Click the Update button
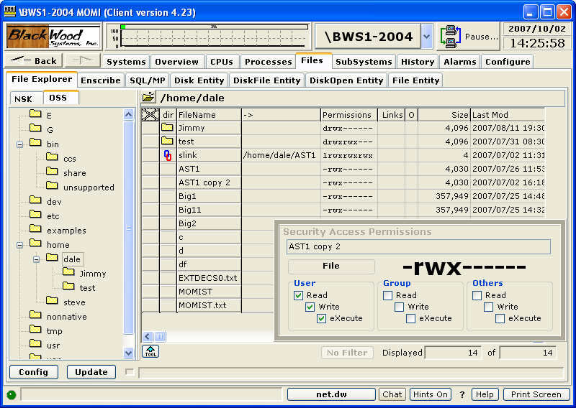576x408 pixels. (x=91, y=372)
